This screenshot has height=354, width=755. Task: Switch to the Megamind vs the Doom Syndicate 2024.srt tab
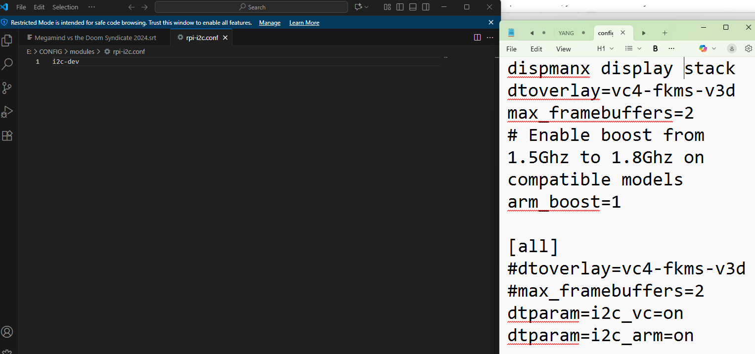click(x=95, y=38)
